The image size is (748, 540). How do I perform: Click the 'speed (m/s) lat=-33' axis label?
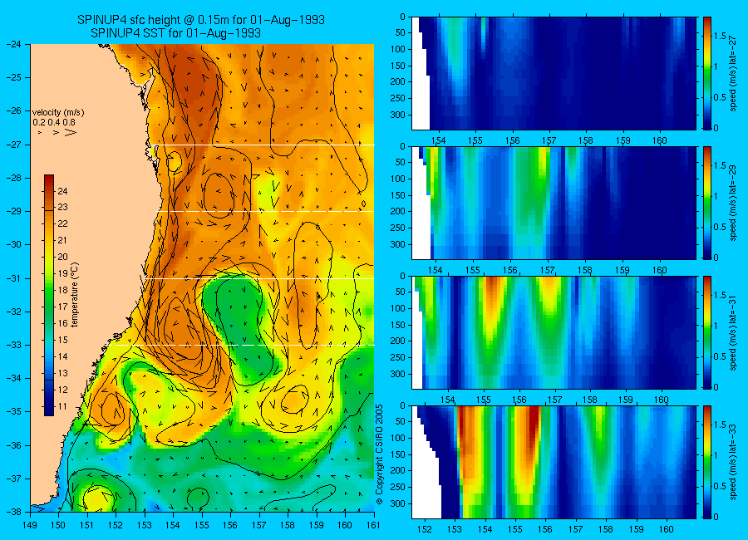click(x=734, y=463)
